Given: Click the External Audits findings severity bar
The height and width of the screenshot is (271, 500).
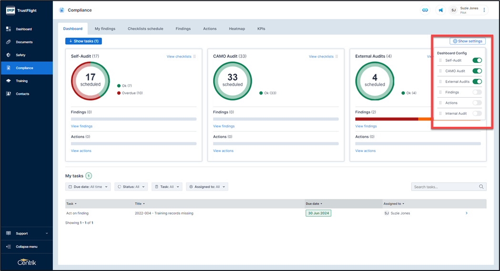Looking at the screenshot, I should coord(391,119).
